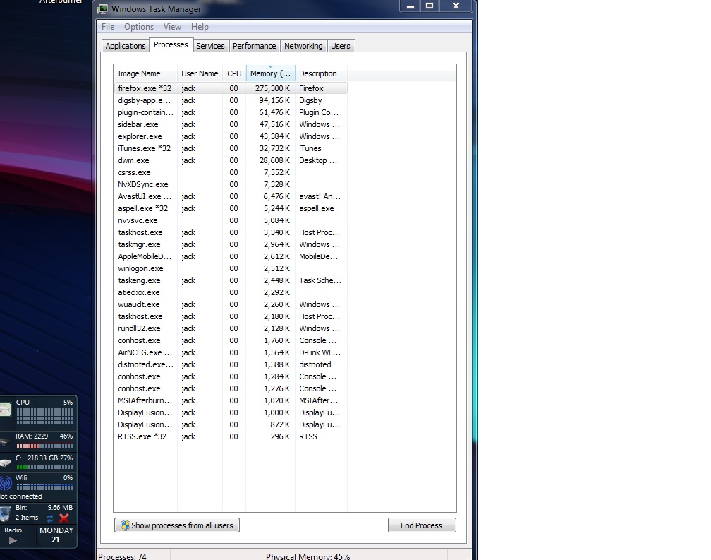Click the End Process button

click(x=422, y=525)
